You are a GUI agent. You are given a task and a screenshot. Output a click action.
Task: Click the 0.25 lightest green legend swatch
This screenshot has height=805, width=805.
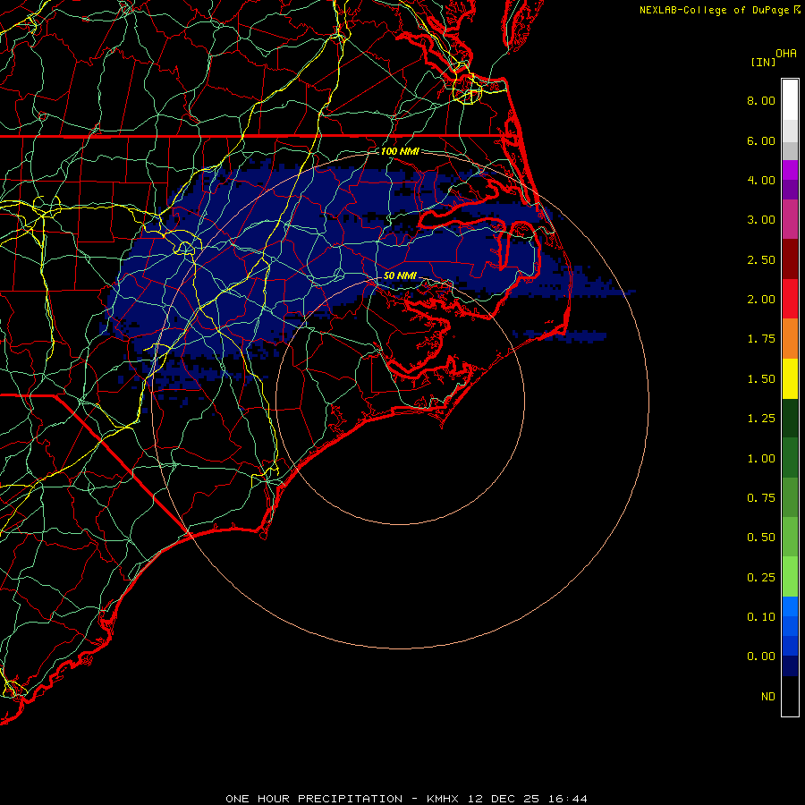point(790,577)
